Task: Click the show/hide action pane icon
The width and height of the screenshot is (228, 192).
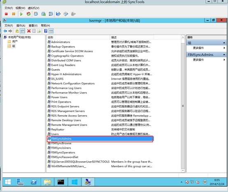Action: pos(51,31)
